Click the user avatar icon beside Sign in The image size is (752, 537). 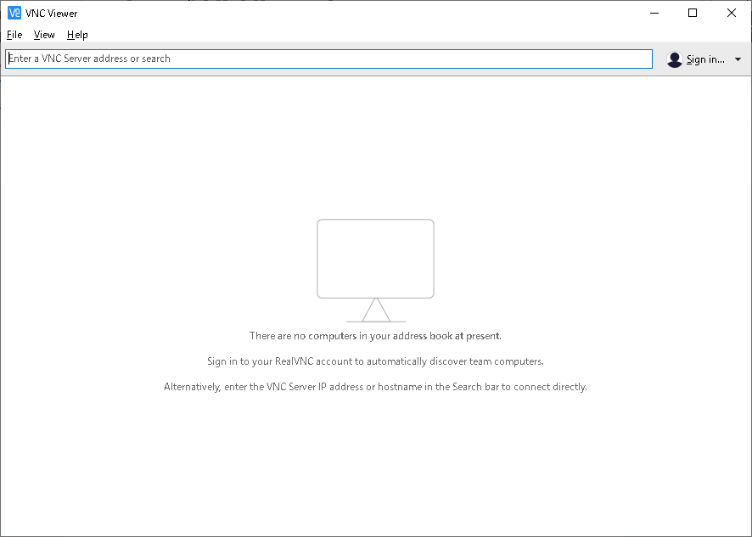pos(674,59)
